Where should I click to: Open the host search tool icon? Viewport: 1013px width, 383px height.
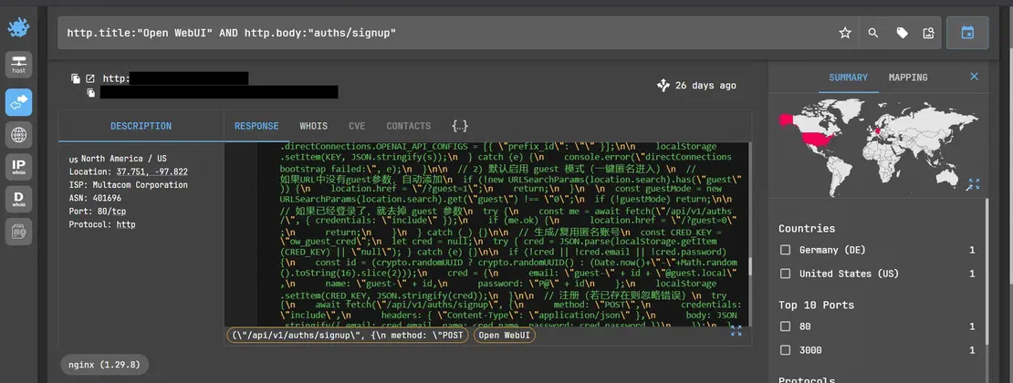19,64
